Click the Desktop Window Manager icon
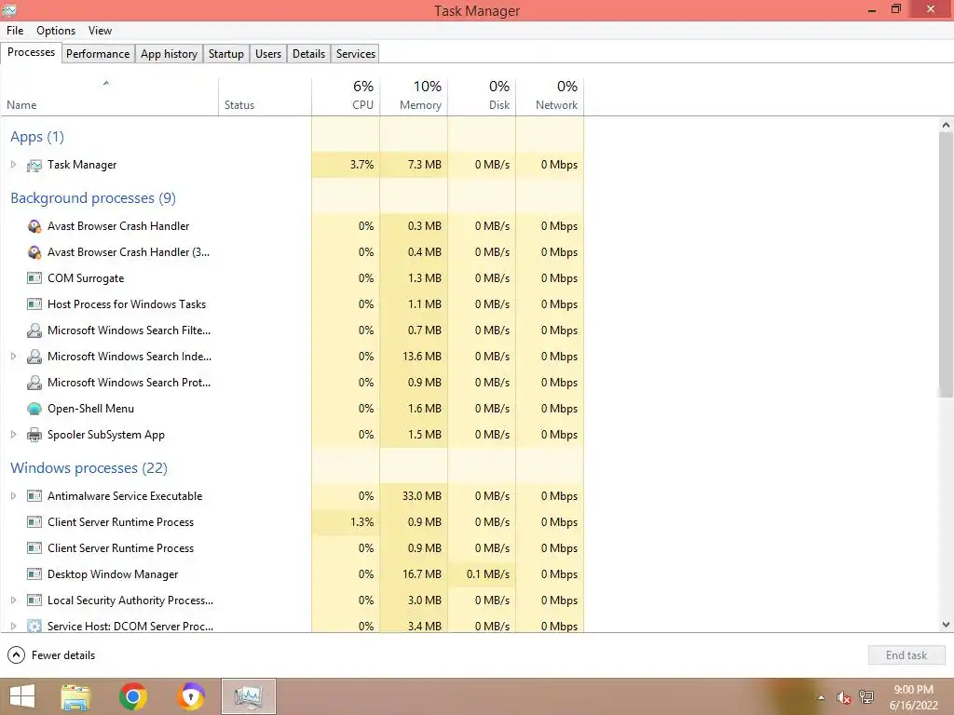The width and height of the screenshot is (954, 715). [x=34, y=574]
